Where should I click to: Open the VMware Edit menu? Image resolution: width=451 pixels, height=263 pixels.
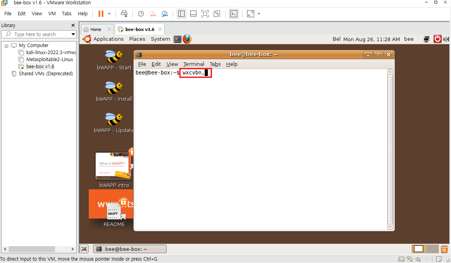(x=22, y=13)
